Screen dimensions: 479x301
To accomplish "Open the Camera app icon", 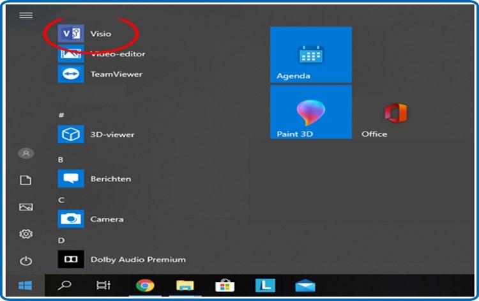I will 71,219.
